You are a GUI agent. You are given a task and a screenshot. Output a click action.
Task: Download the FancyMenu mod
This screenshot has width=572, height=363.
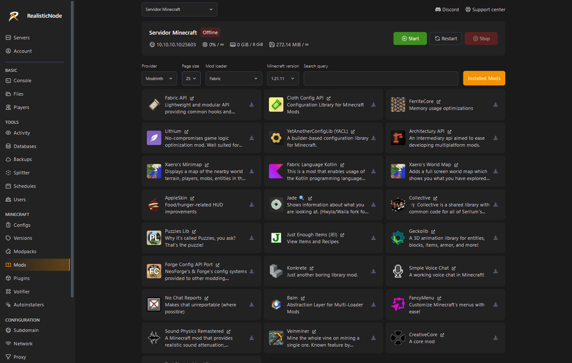coord(495,305)
